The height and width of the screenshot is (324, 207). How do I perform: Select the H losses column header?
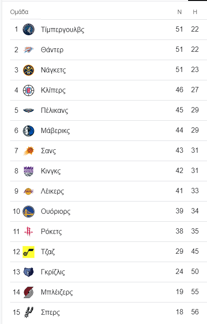[195, 12]
